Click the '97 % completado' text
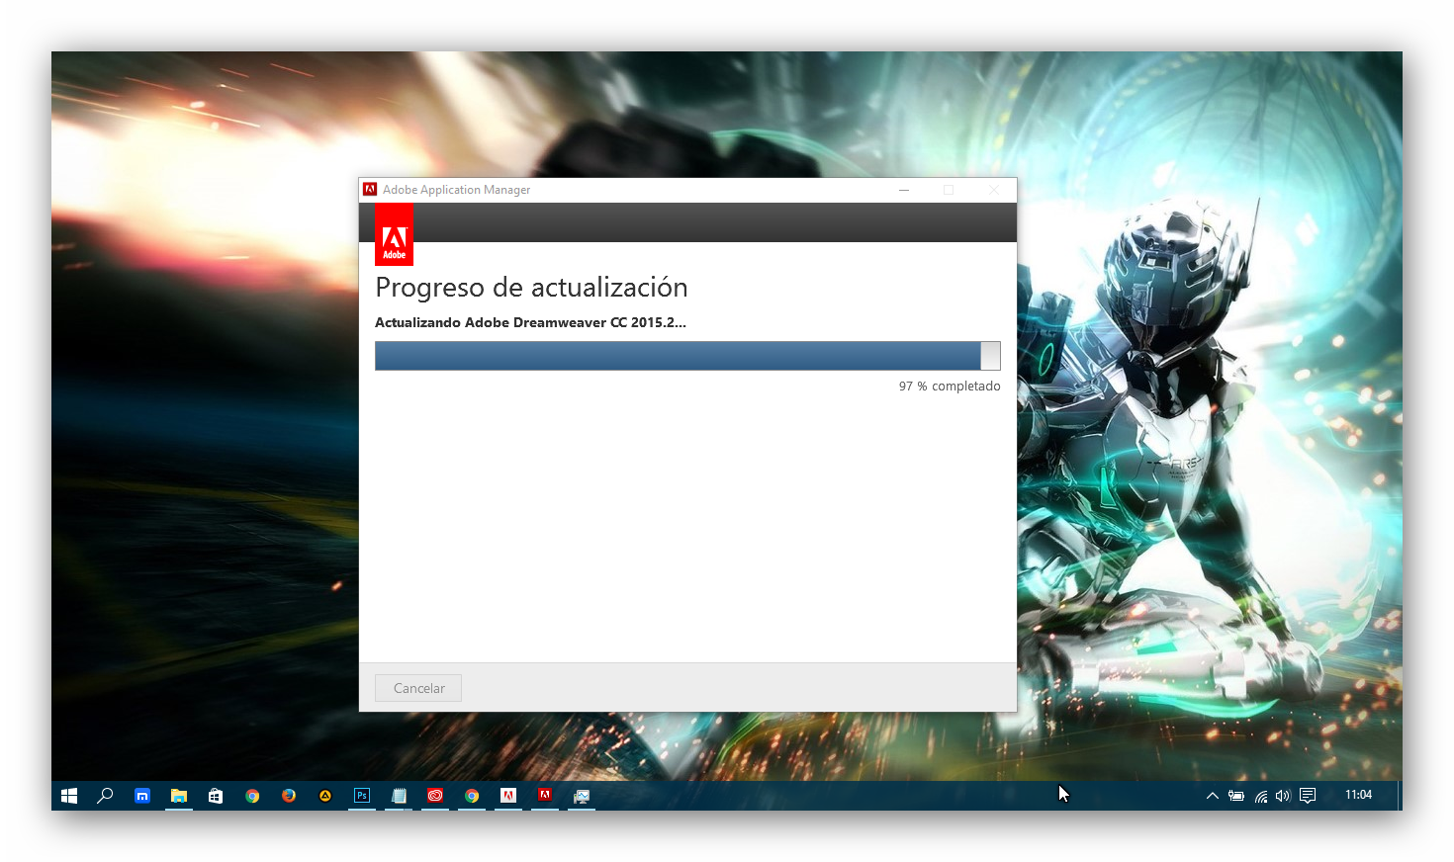This screenshot has height=862, width=1454. pyautogui.click(x=950, y=387)
